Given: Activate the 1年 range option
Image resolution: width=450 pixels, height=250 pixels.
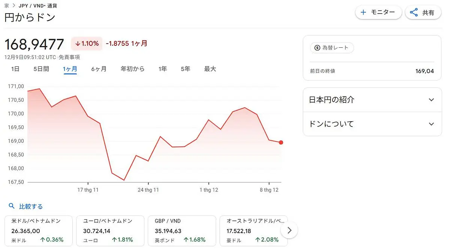Looking at the screenshot, I should pyautogui.click(x=163, y=69).
